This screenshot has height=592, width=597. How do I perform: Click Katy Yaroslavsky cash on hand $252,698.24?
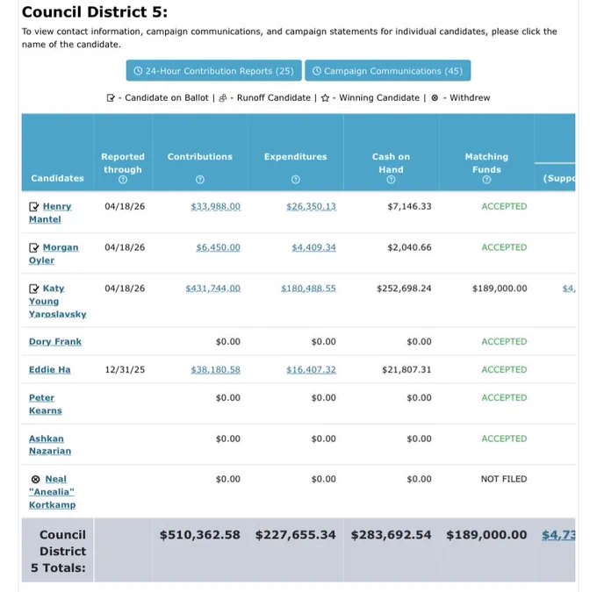click(x=404, y=289)
